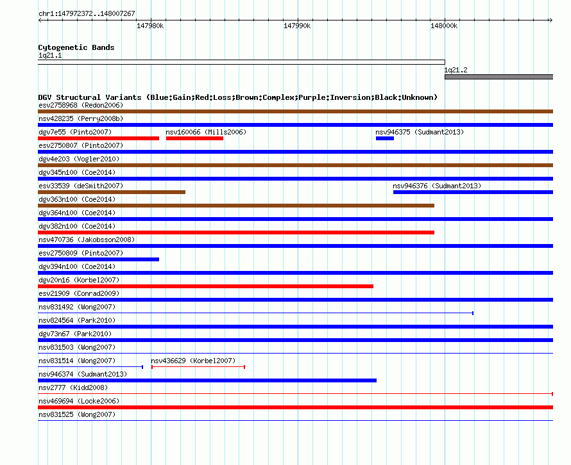571x465 pixels.
Task: Click the left arrow of the ruler
Action: point(40,20)
